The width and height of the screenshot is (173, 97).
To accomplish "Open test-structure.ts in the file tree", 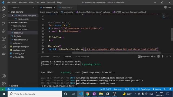I will click(x=21, y=40).
